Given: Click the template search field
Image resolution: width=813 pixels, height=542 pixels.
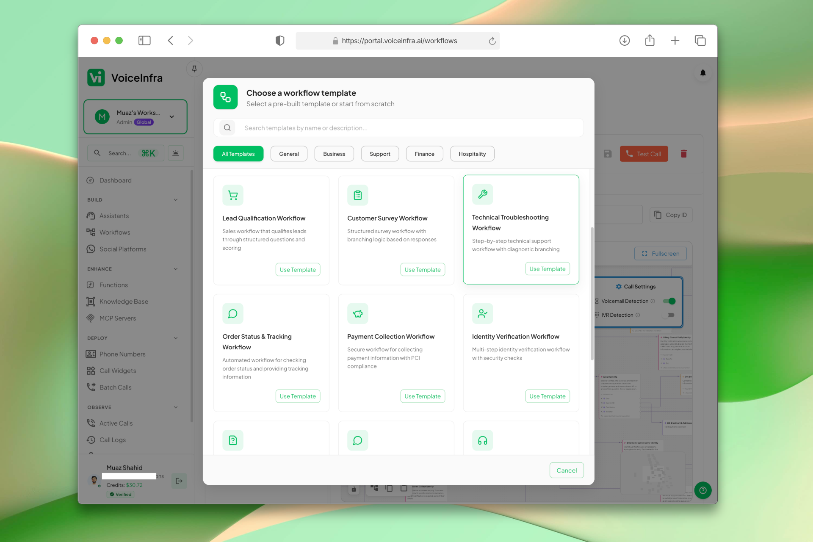Looking at the screenshot, I should (x=398, y=128).
